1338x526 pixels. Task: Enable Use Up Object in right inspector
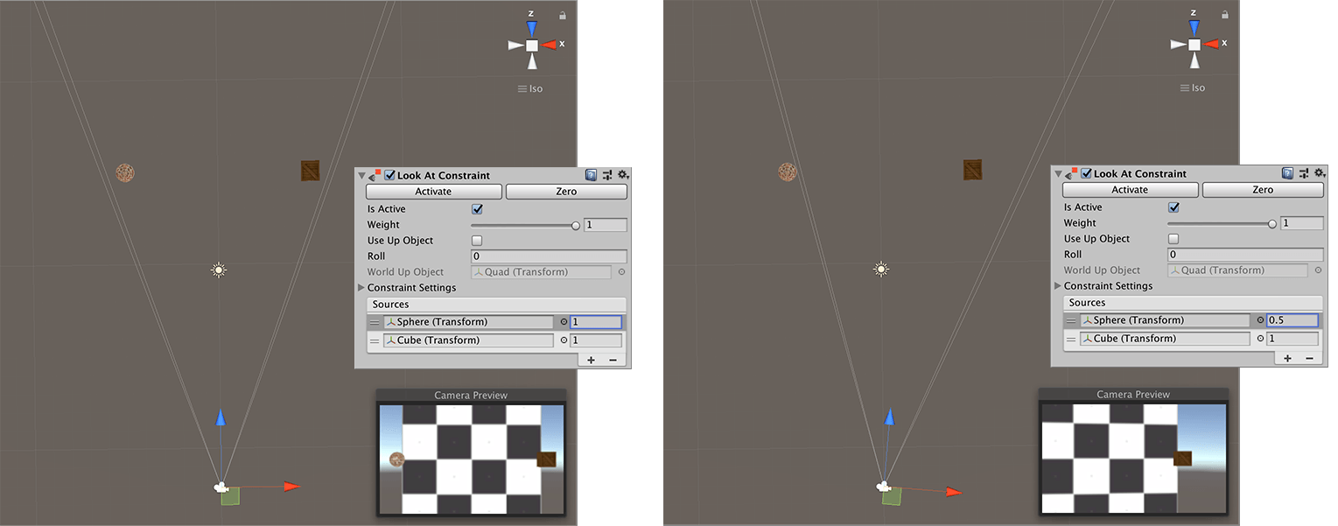click(x=1173, y=239)
